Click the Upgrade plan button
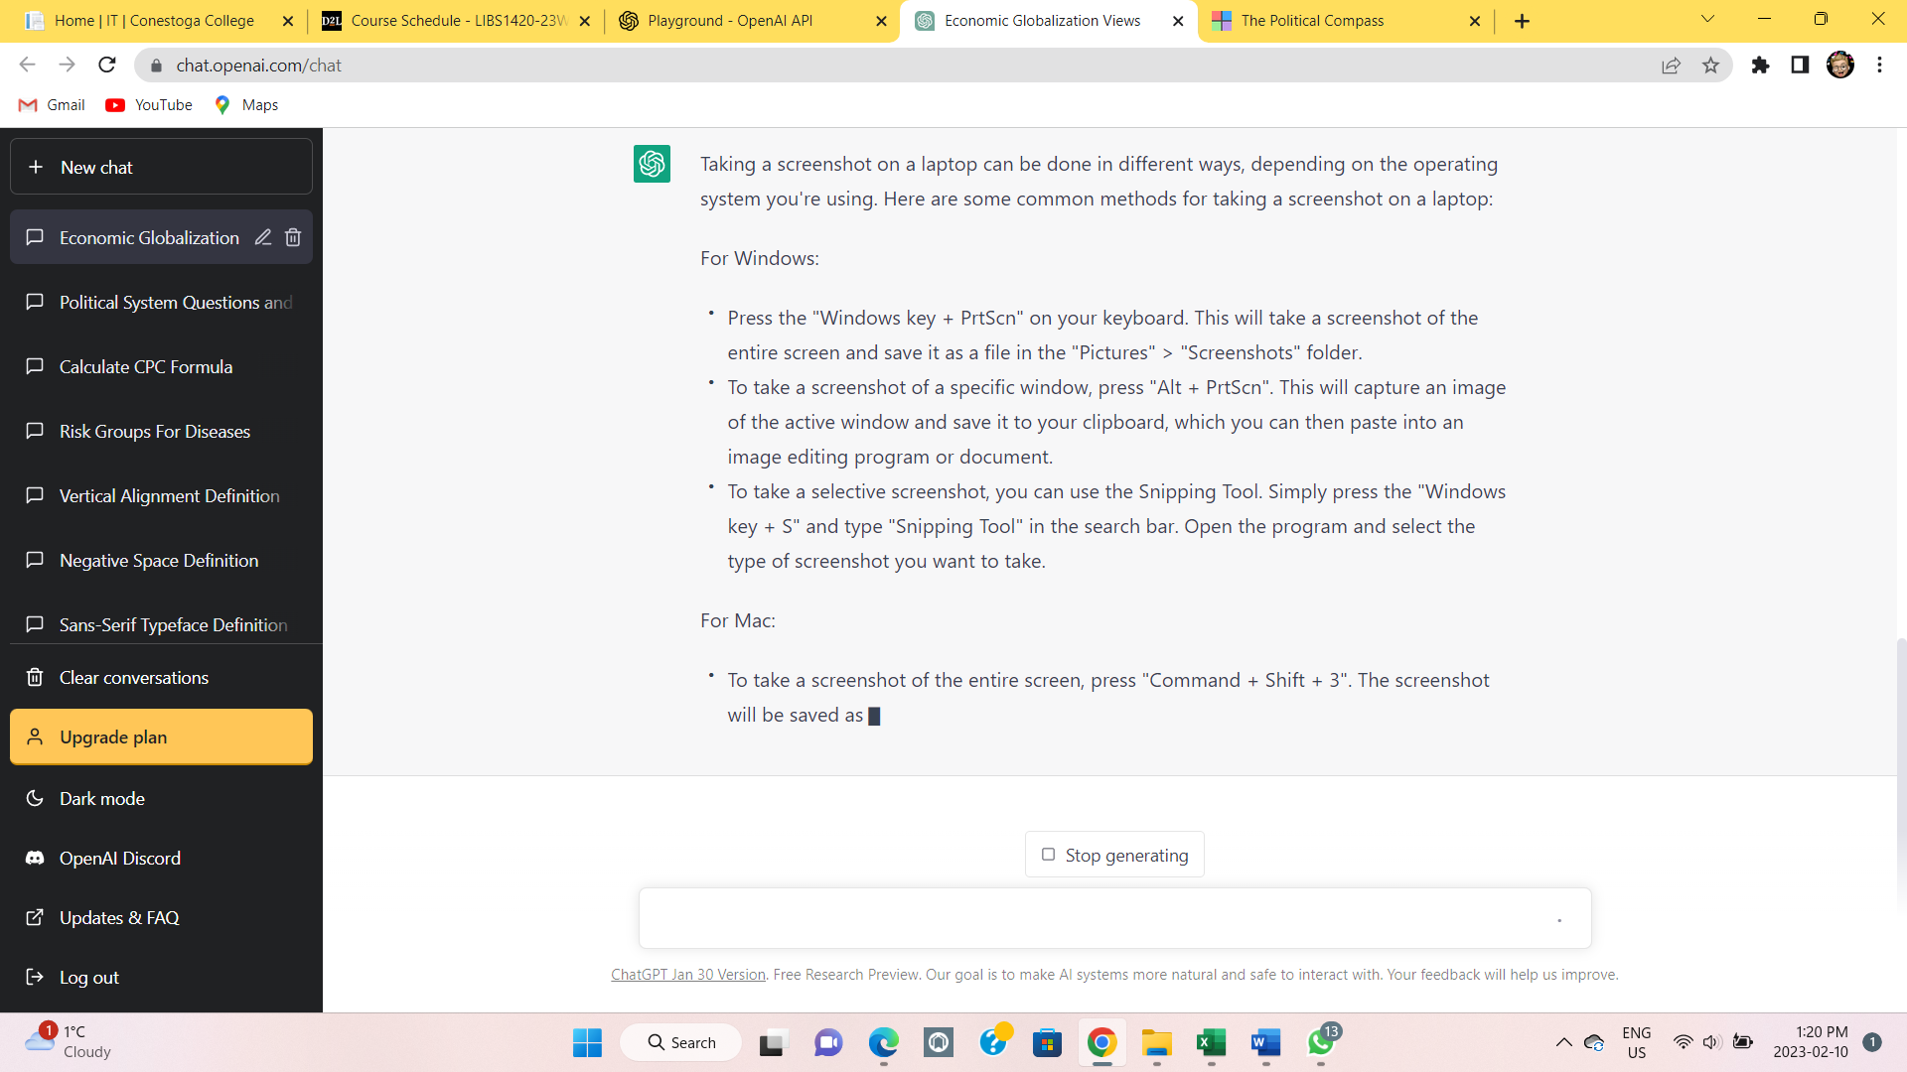Screen dimensions: 1907x1072 click(x=161, y=737)
